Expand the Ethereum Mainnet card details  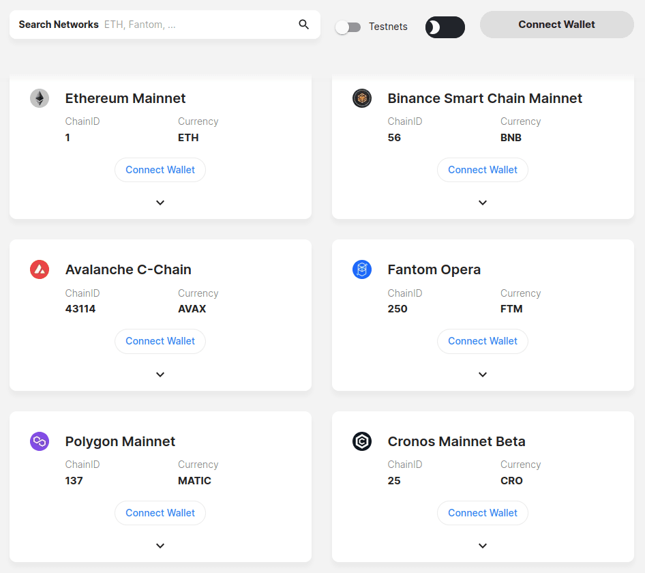tap(160, 203)
